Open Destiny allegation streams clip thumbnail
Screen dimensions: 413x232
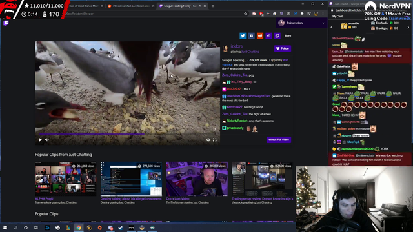coord(131,179)
